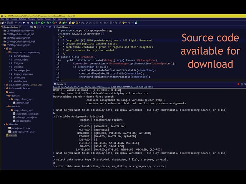Click Collapse All icon in Package Explorer
This screenshot has width=246, height=184.
pyautogui.click(x=32, y=27)
